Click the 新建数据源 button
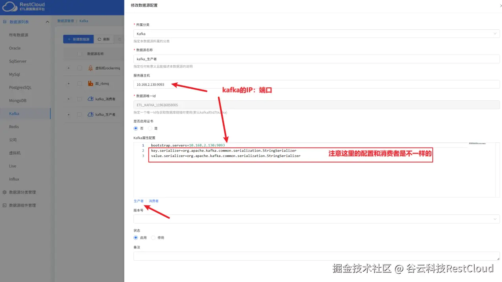Viewport: 502px width, 282px height. 78,39
